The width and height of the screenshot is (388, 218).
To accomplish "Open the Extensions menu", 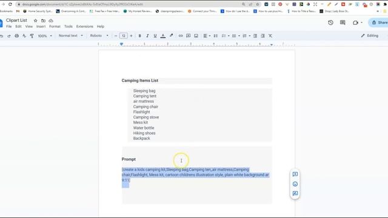I will pos(85,27).
